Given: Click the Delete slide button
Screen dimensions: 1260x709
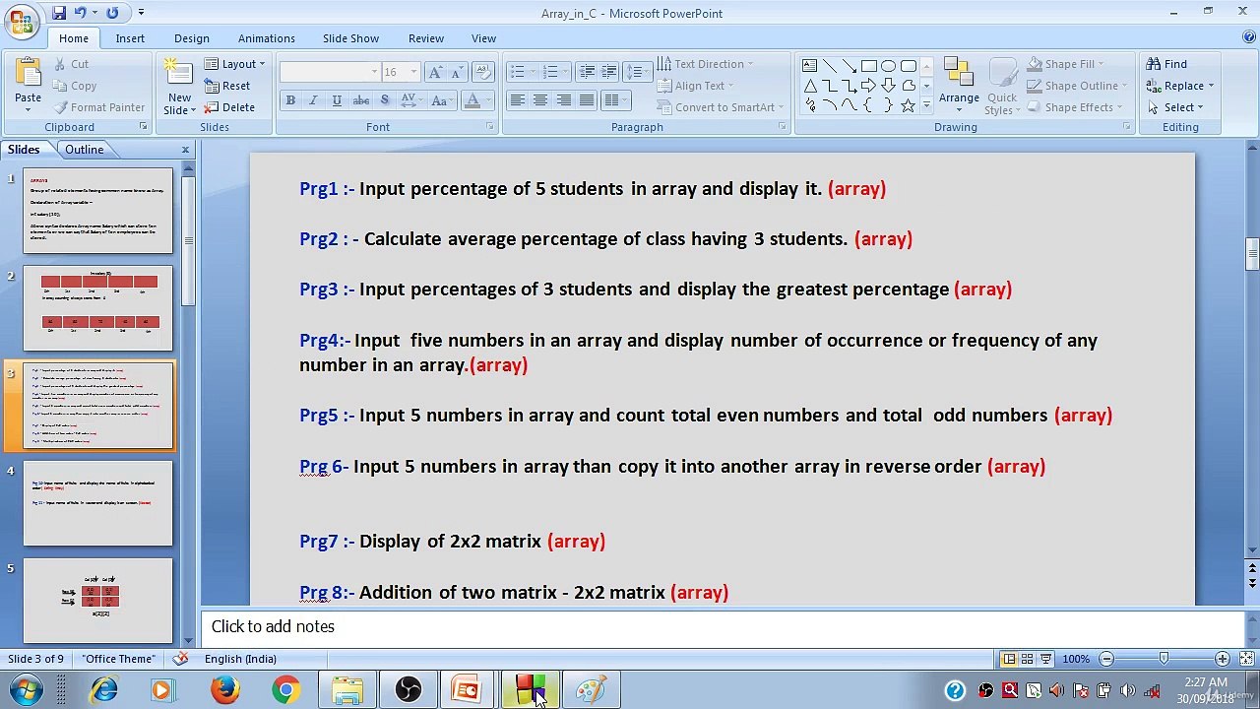Looking at the screenshot, I should tap(229, 107).
